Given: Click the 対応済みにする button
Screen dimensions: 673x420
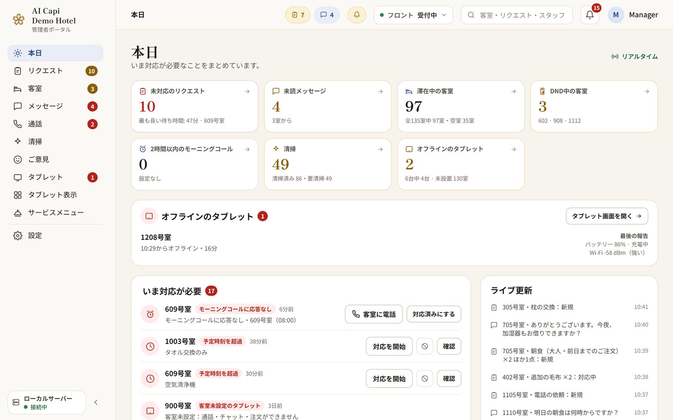Looking at the screenshot, I should point(434,314).
